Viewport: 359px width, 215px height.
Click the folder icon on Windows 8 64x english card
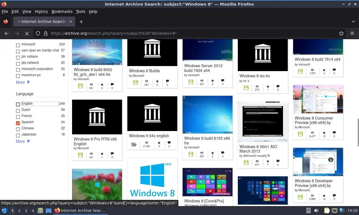tap(134, 144)
